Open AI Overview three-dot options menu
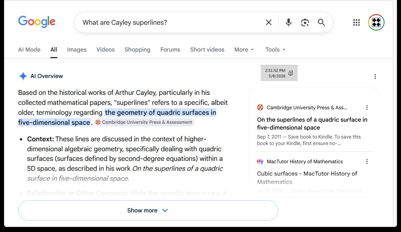 coord(375,76)
